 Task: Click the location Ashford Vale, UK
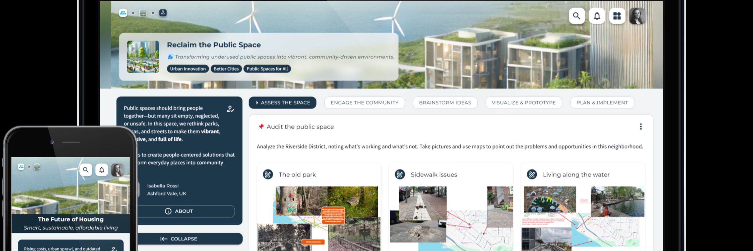click(167, 194)
